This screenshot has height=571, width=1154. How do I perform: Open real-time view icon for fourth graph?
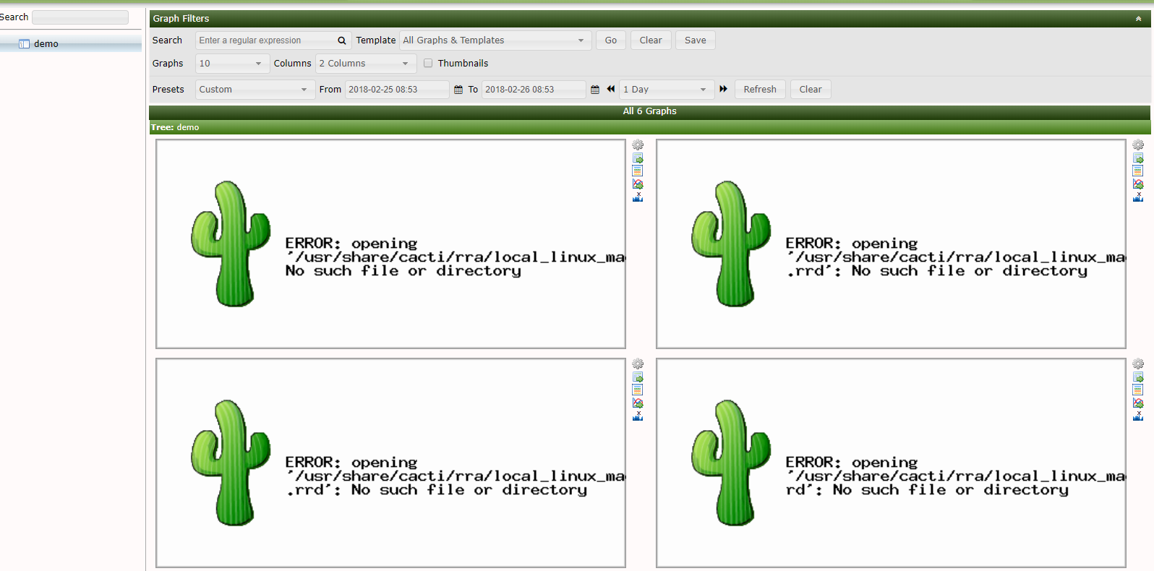pyautogui.click(x=1138, y=403)
